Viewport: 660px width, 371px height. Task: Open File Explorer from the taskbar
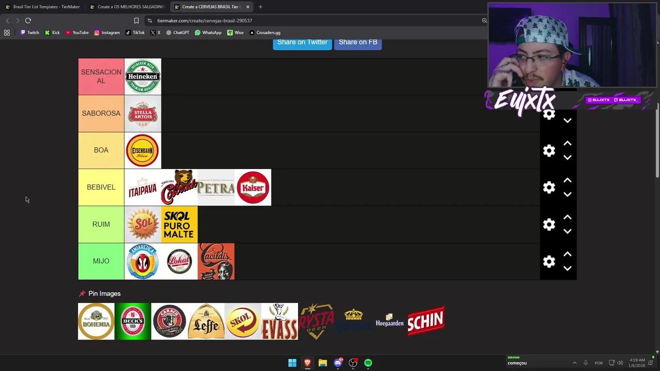(323, 363)
